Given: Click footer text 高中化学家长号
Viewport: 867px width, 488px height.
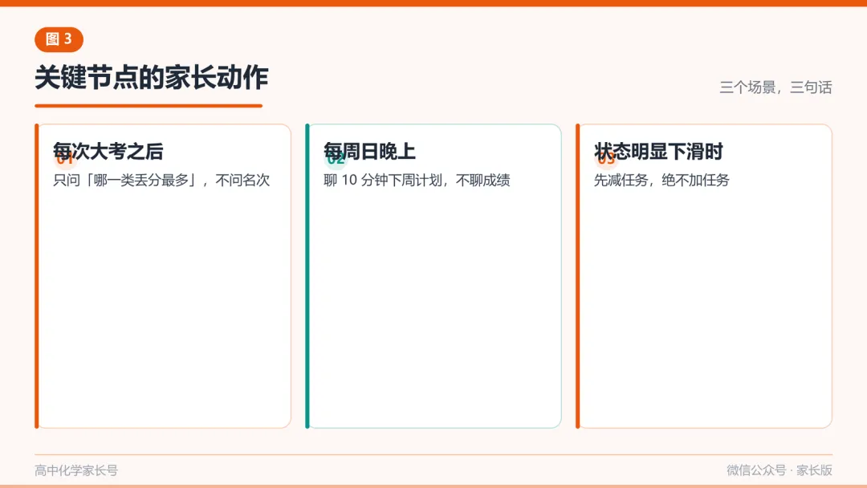Looking at the screenshot, I should [x=76, y=470].
